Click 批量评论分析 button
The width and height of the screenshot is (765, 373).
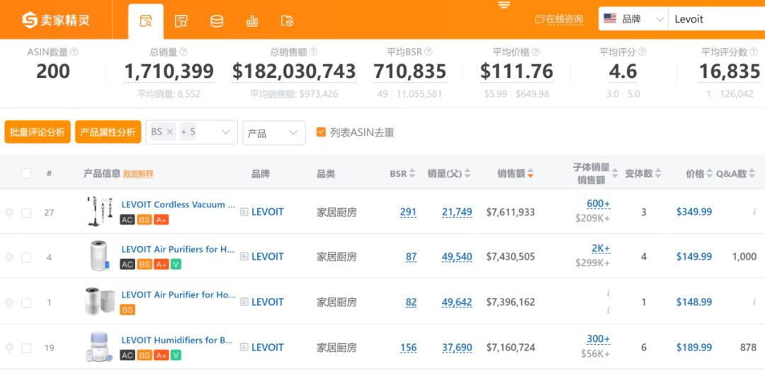tap(38, 132)
